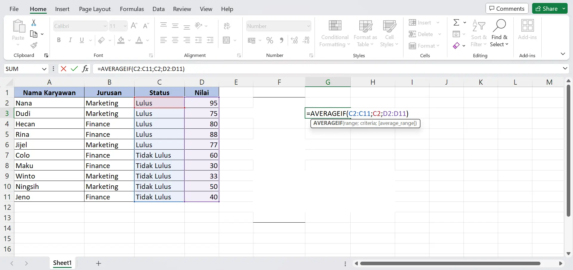Click the Format cells button
The image size is (573, 270).
(x=422, y=46)
